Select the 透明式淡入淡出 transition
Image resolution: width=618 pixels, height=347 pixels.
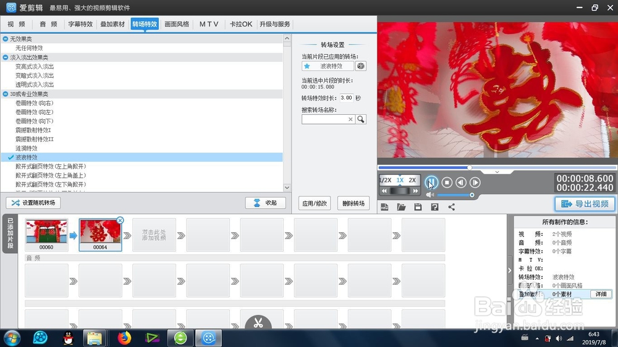point(35,85)
